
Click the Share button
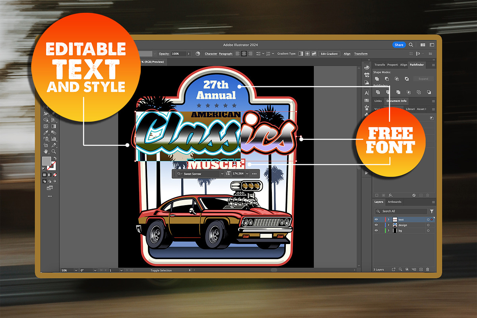(x=399, y=45)
